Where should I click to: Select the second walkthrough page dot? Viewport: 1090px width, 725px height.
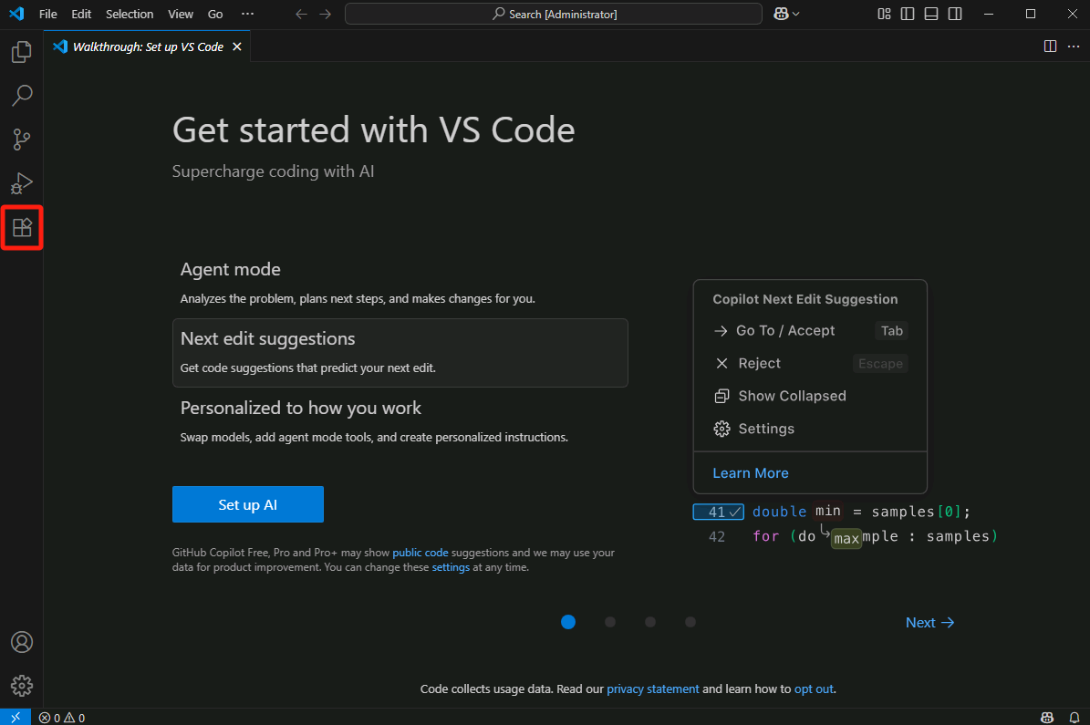click(610, 622)
